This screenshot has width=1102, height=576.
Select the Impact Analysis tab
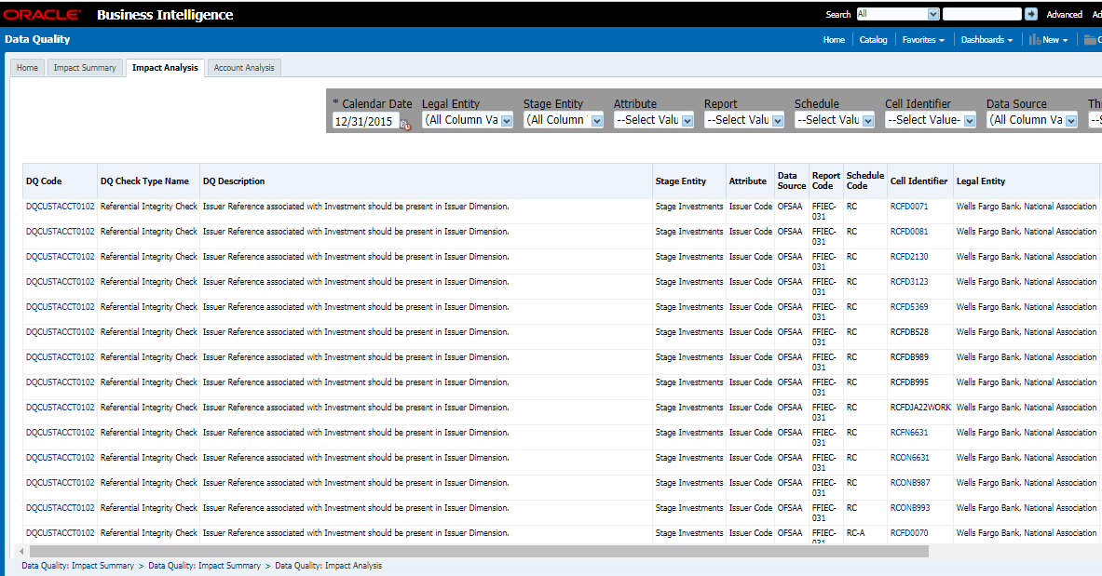(165, 67)
